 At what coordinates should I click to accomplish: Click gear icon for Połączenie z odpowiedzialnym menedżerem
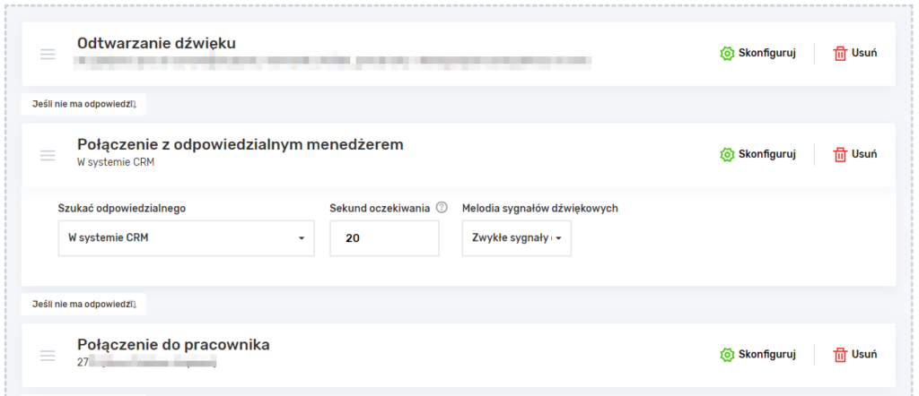(727, 154)
